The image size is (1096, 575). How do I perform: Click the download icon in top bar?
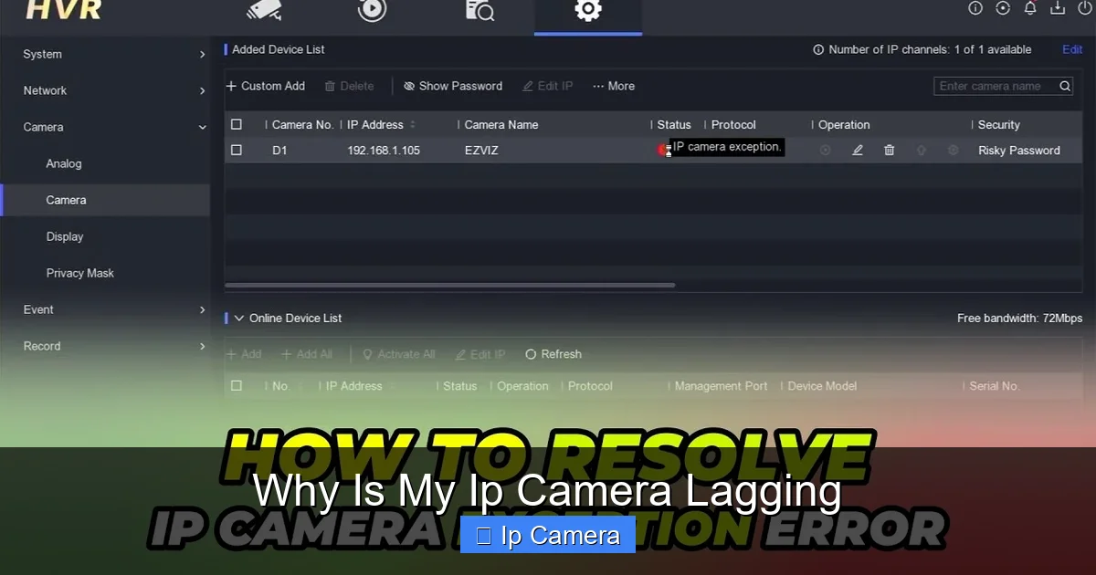click(x=1058, y=8)
